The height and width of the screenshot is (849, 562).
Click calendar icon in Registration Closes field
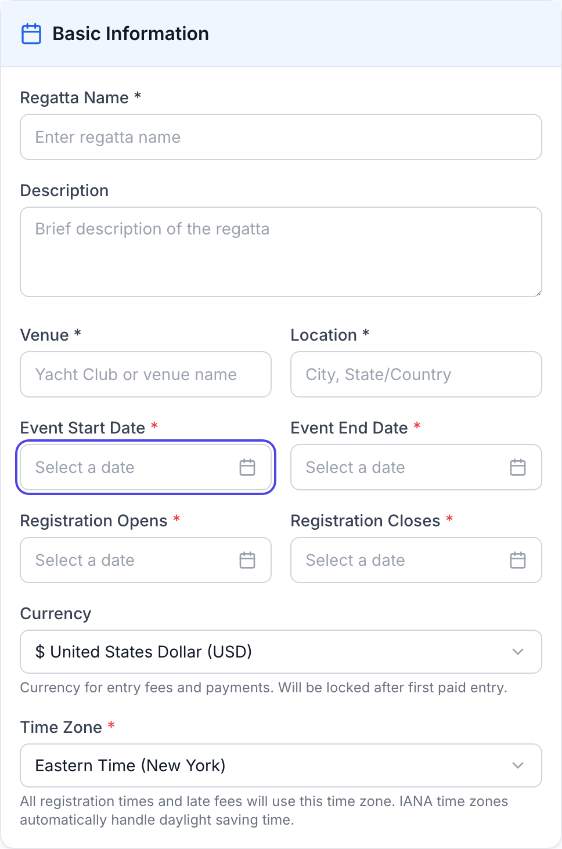click(x=518, y=560)
